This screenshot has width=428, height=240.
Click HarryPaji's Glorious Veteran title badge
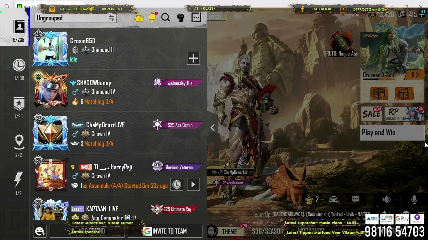[177, 167]
